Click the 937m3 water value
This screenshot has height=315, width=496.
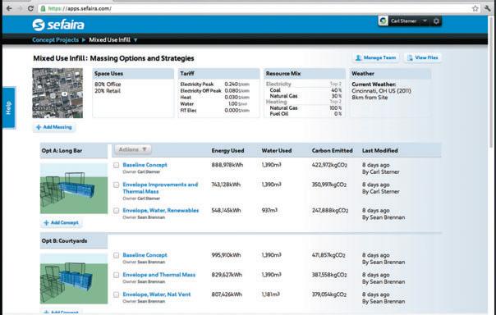pyautogui.click(x=269, y=211)
